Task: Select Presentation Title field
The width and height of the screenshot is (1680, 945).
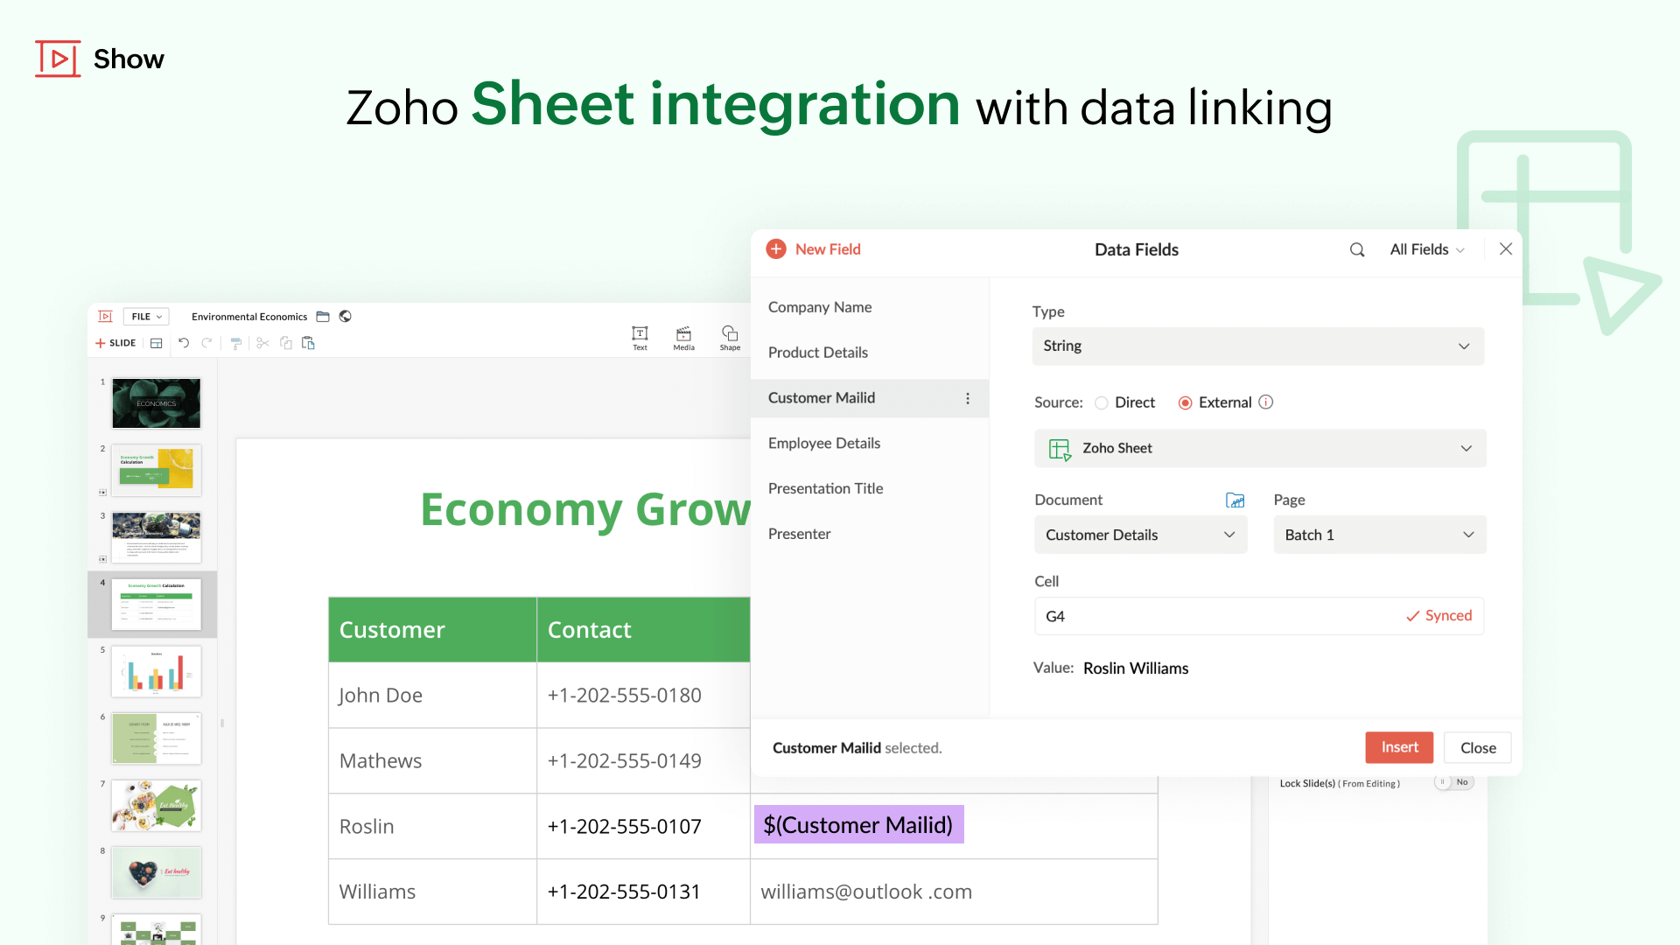Action: [x=870, y=489]
